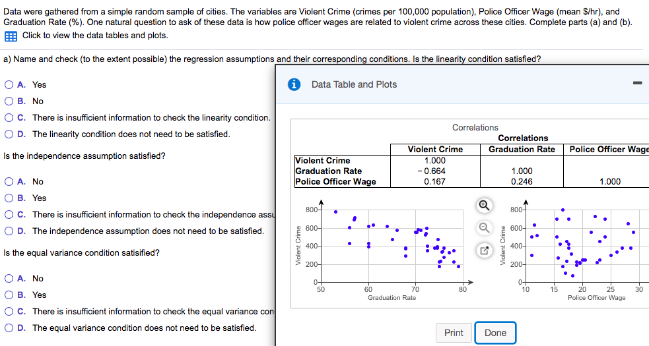
Task: Select option B 'No' for the linearity condition
Action: pyautogui.click(x=9, y=101)
